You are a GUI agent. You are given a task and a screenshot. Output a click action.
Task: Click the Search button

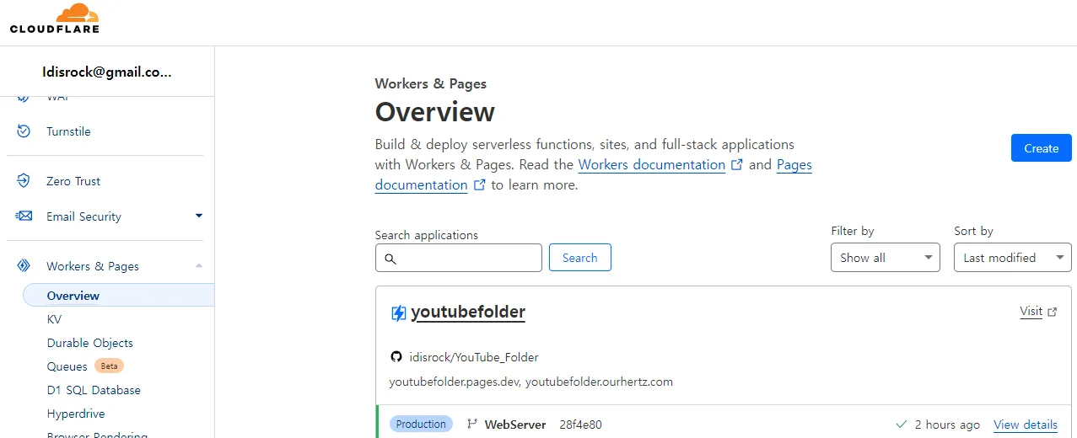580,258
